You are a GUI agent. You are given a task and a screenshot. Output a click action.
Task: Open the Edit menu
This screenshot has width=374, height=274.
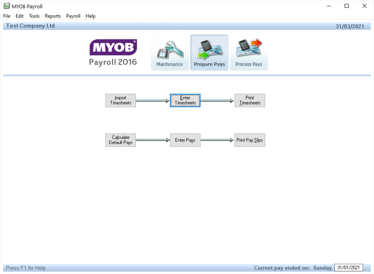(x=20, y=16)
